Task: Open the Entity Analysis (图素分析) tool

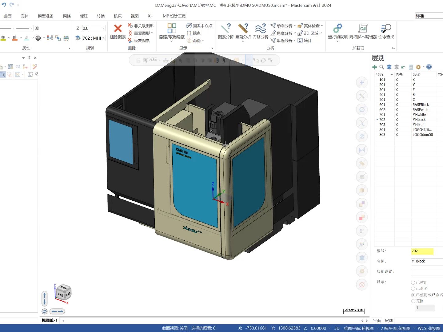Action: [x=226, y=31]
